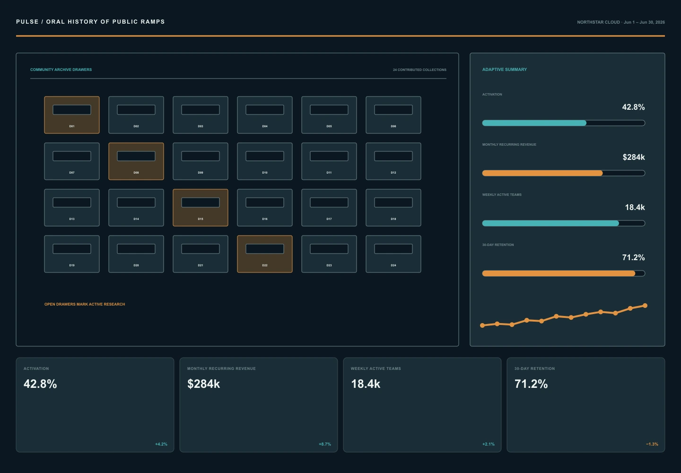This screenshot has height=473, width=681.
Task: Click the Monthly Recurring Revenue progress bar
Action: [x=564, y=173]
